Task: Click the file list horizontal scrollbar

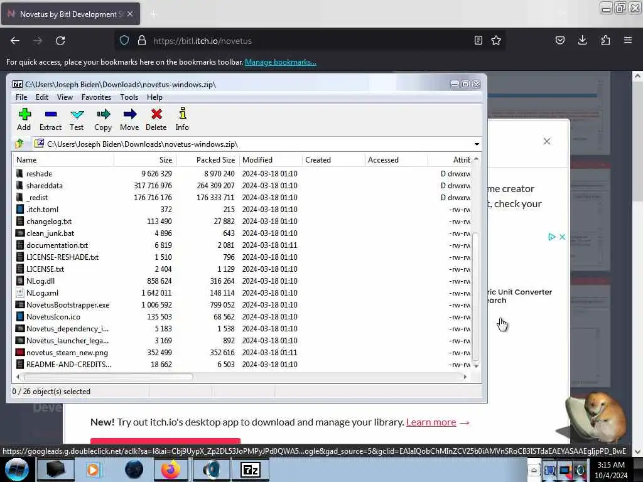Action: 108,377
